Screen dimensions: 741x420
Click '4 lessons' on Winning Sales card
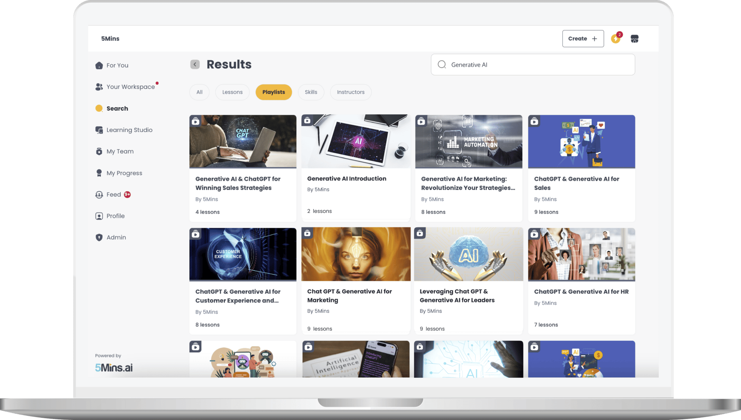207,212
